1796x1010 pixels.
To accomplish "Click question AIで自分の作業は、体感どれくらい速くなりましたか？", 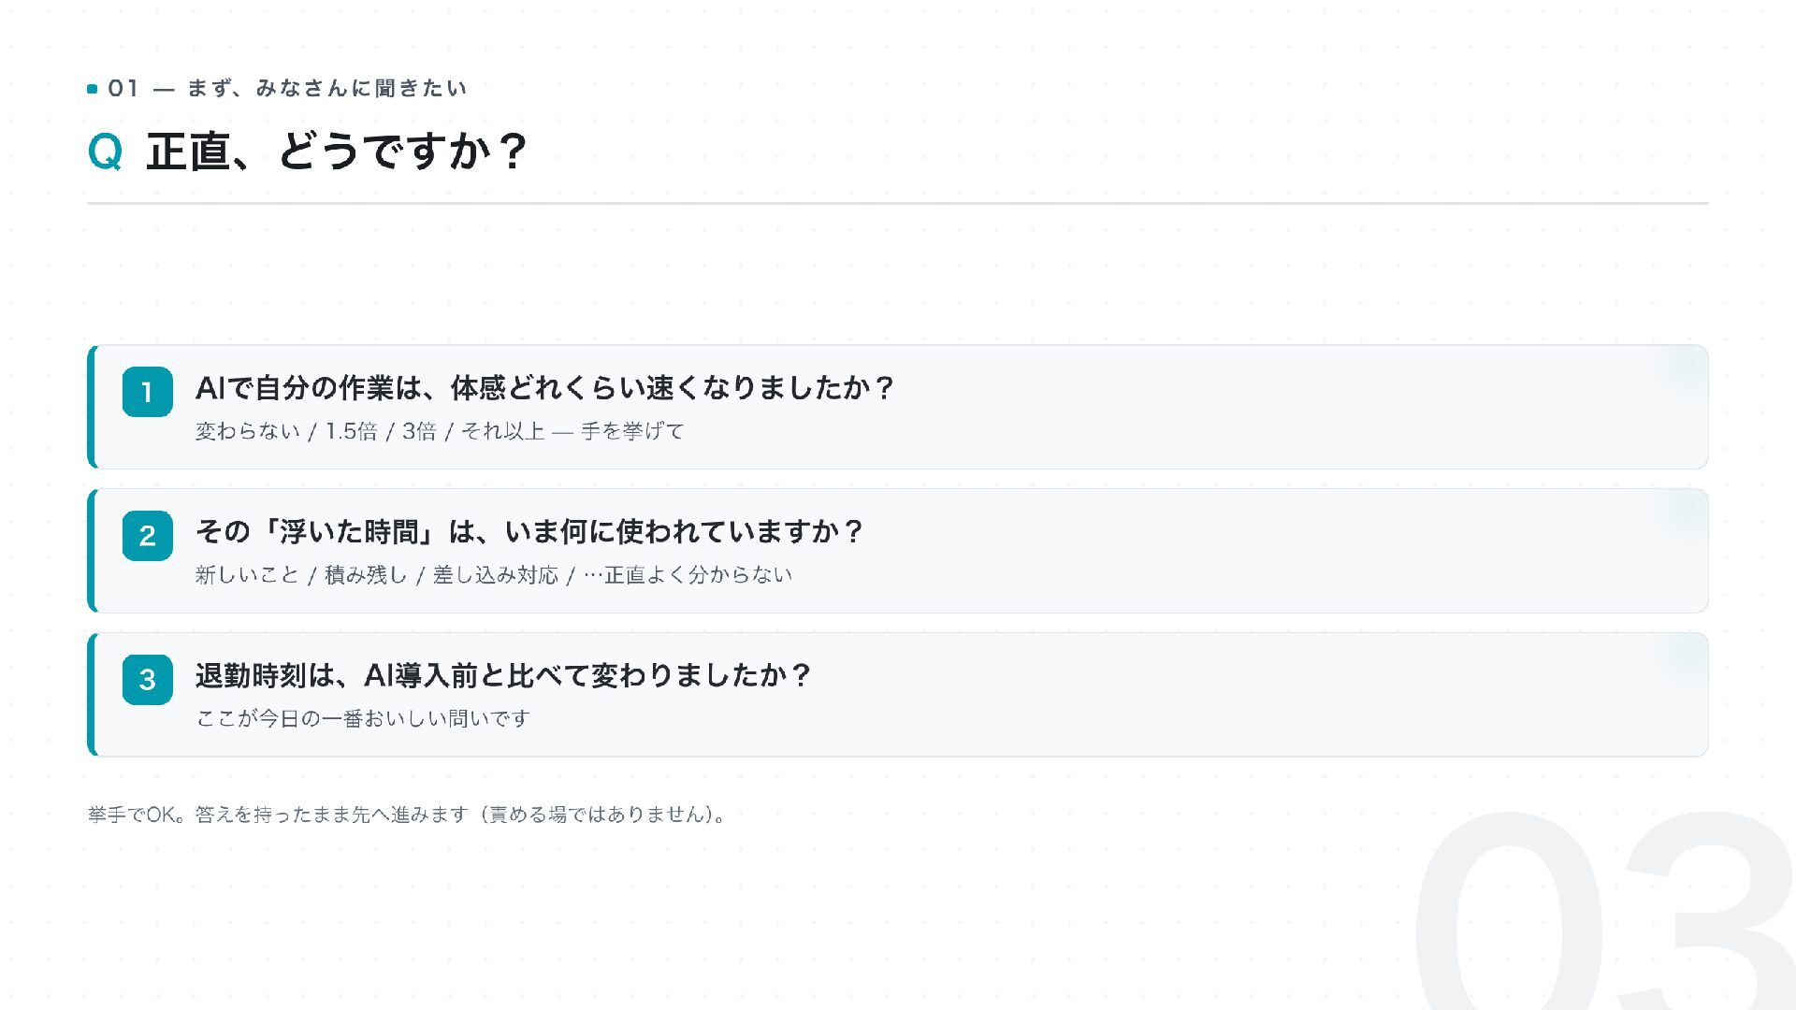I will pos(545,387).
